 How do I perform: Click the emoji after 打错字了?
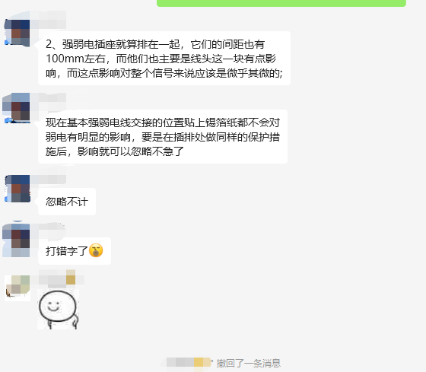point(96,250)
